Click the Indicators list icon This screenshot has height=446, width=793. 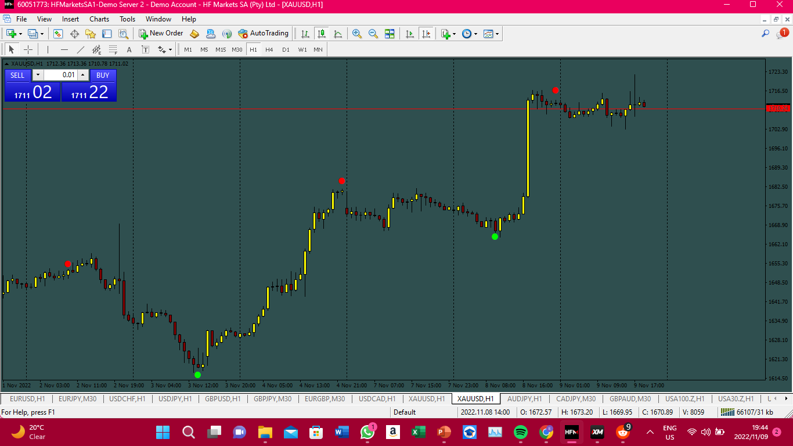click(x=445, y=34)
